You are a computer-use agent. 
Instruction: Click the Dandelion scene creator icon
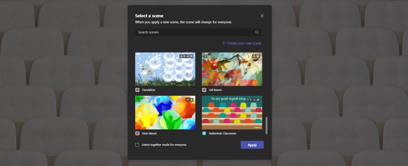138,90
